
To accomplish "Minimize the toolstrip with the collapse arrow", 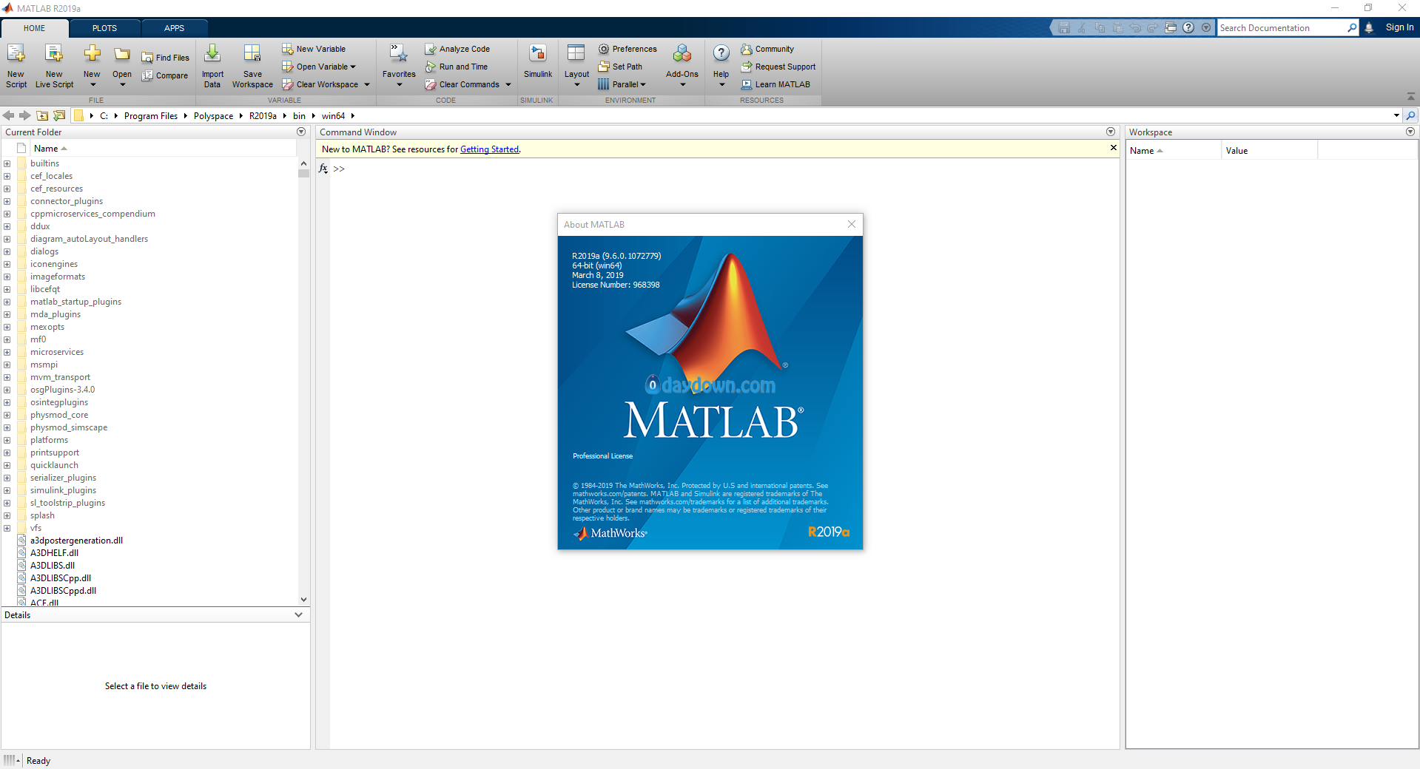I will [x=1410, y=97].
